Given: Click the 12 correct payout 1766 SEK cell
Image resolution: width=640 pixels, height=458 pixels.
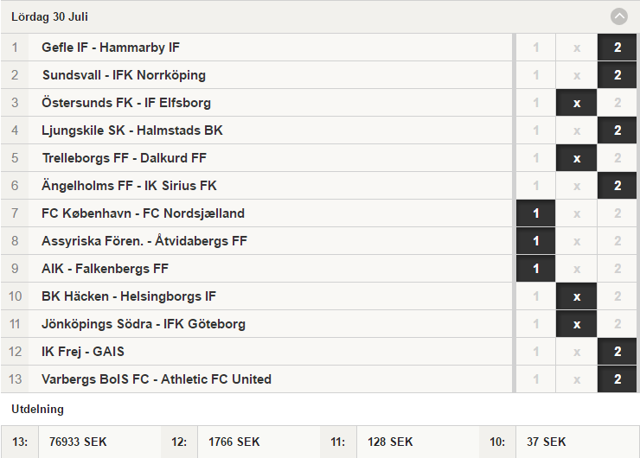Looking at the screenshot, I should [259, 442].
